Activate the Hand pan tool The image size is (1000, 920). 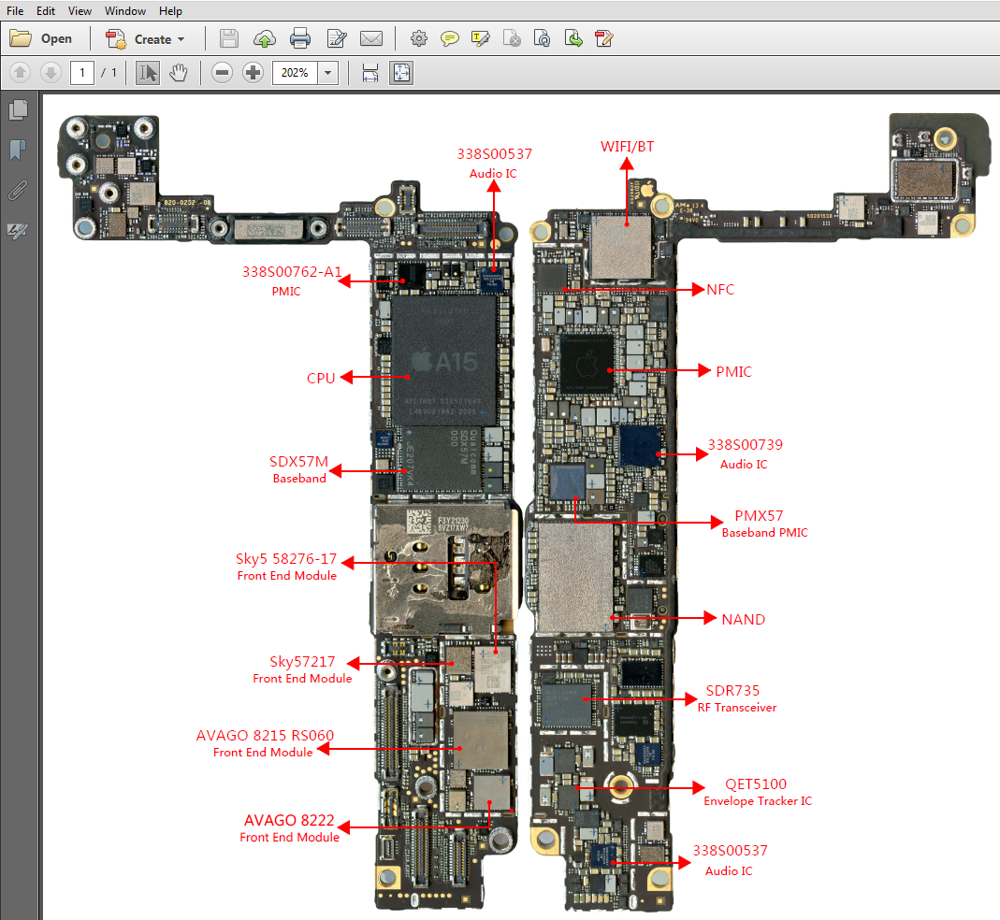(x=178, y=73)
